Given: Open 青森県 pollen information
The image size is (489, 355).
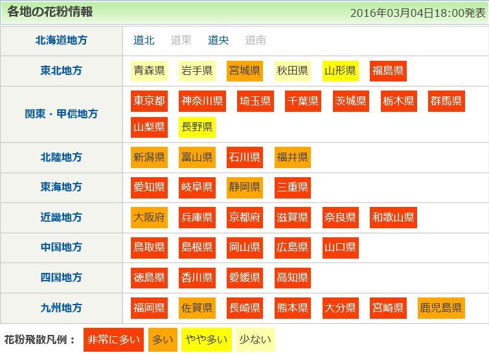Looking at the screenshot, I should click(x=150, y=70).
